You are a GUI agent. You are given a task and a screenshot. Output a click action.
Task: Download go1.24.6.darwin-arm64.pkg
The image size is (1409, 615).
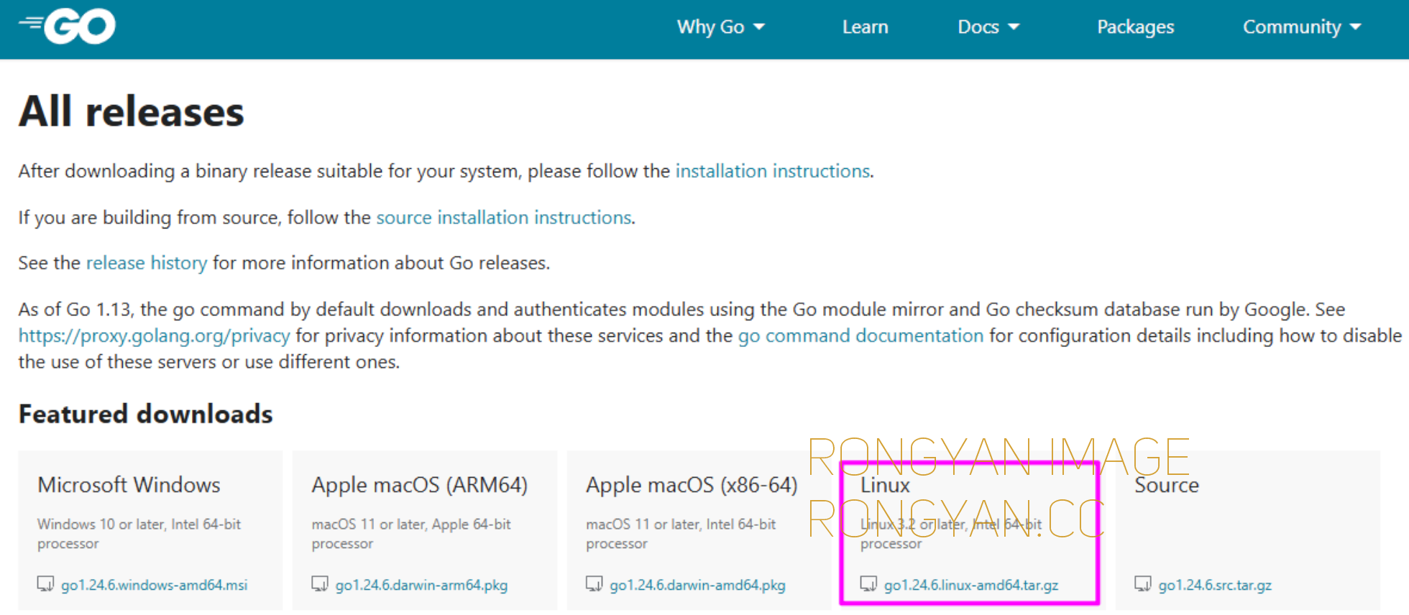[x=421, y=585]
